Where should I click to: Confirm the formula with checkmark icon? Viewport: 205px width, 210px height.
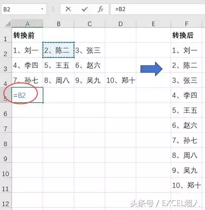pos(84,9)
